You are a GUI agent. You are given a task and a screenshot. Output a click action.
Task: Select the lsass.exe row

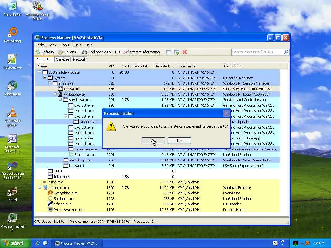[157, 166]
